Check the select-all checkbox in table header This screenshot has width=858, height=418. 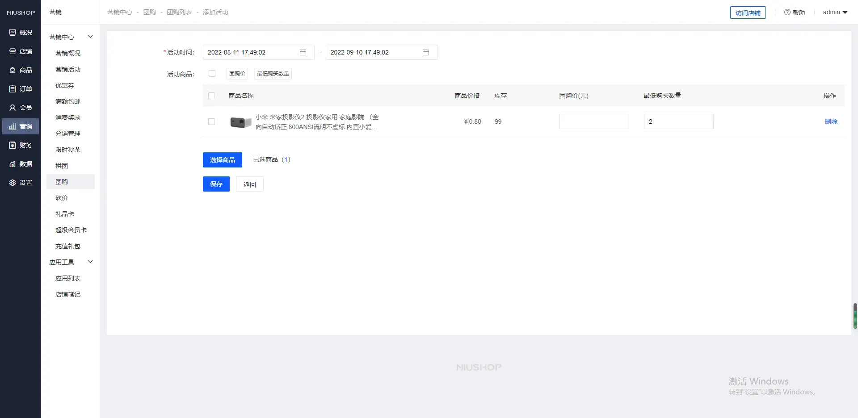pos(212,96)
